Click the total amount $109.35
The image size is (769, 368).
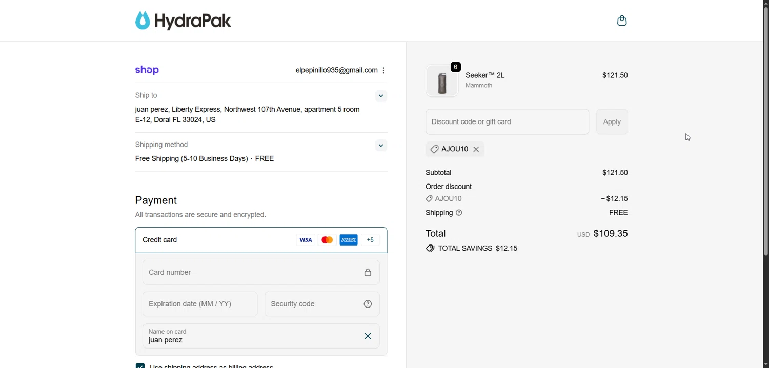[x=611, y=234]
